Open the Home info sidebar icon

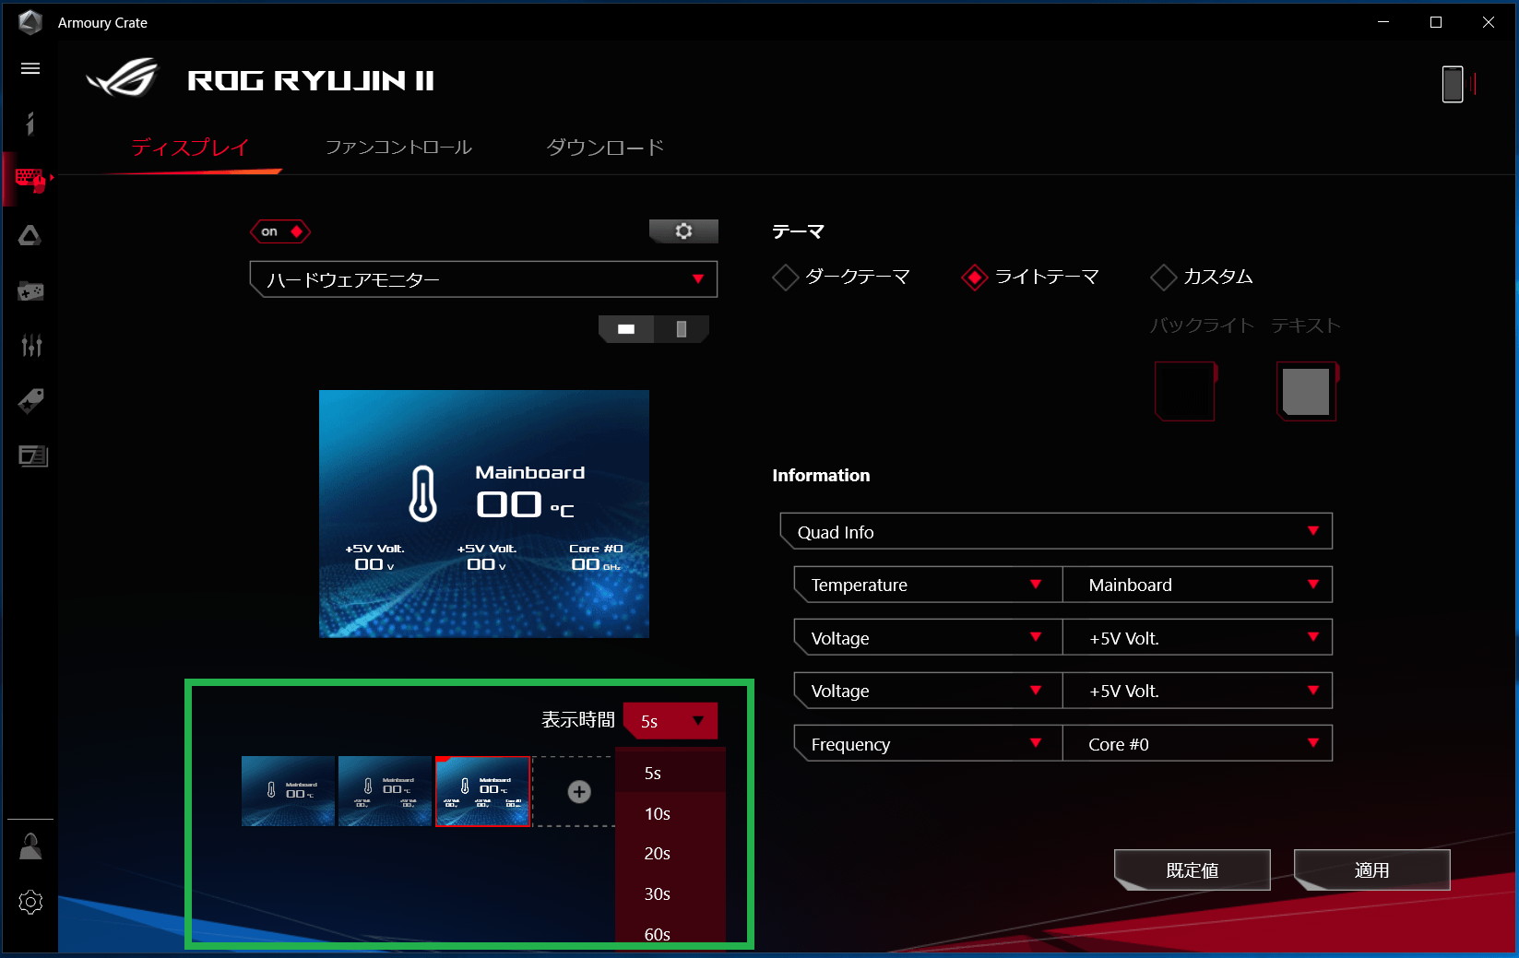coord(30,124)
